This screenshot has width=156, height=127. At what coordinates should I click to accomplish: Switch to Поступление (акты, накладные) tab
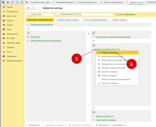(x=41, y=2)
